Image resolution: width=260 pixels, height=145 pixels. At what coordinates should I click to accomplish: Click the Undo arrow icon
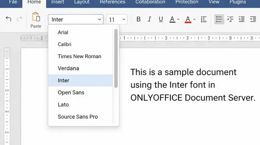click(8, 19)
